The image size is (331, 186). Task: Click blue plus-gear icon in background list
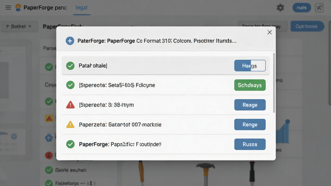(x=49, y=138)
